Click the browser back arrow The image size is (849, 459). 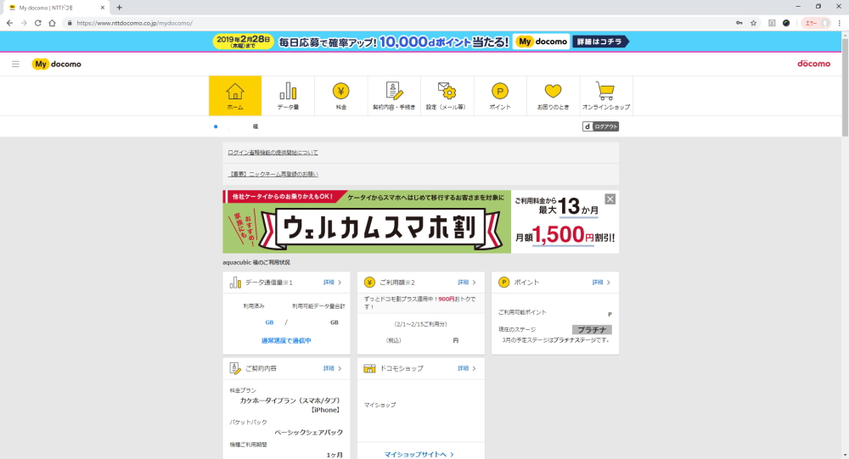tap(9, 23)
